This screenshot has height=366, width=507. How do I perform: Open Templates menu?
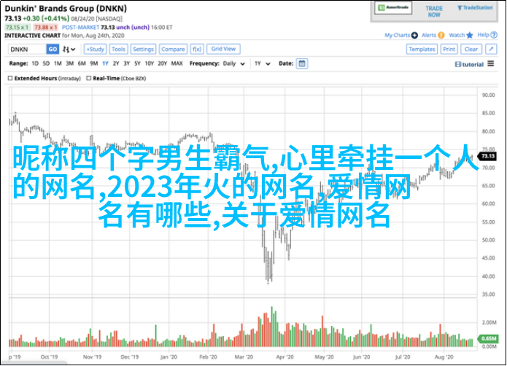click(x=422, y=50)
